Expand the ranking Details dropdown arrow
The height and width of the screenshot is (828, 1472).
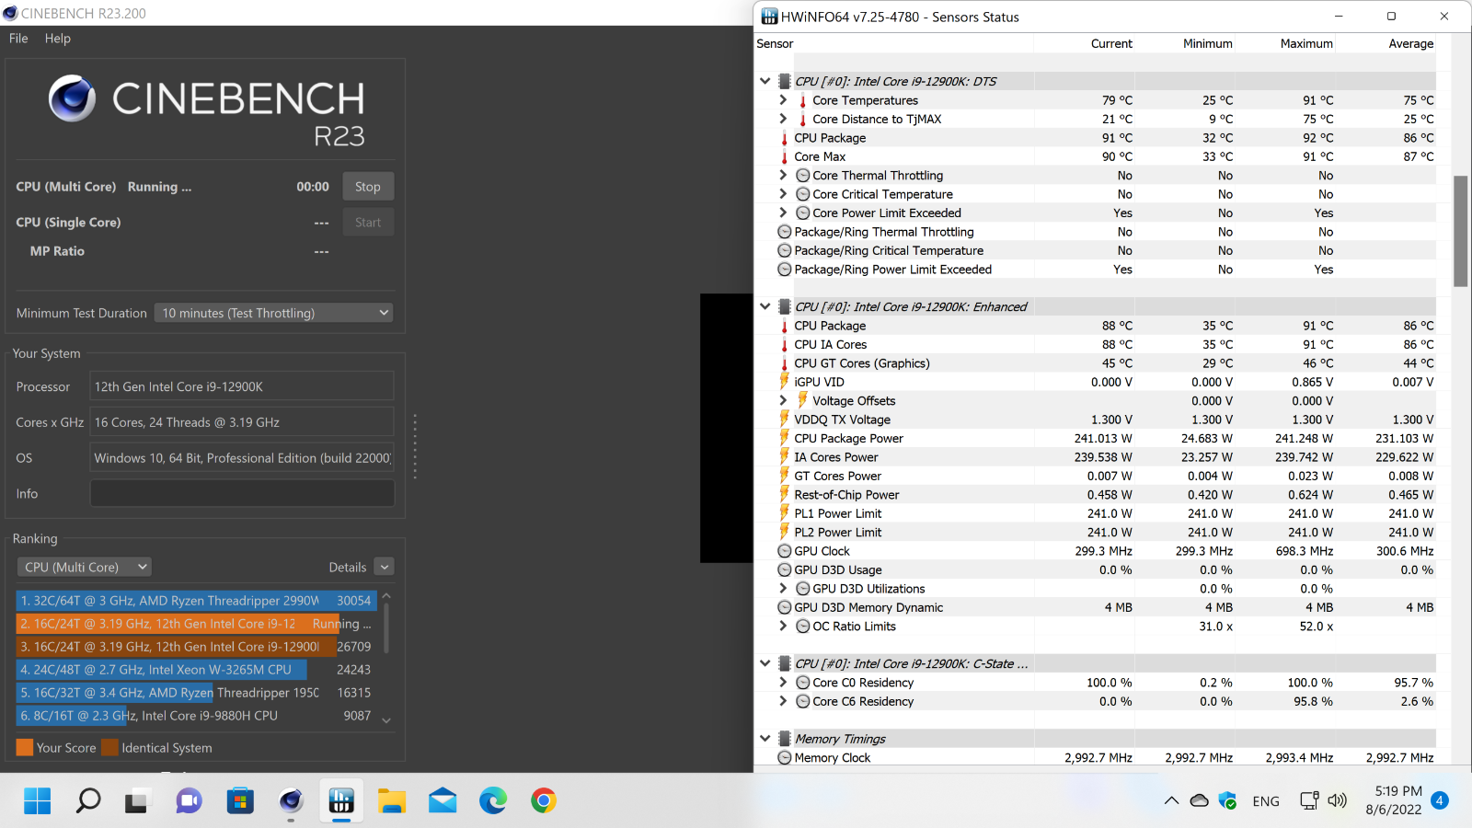pos(385,567)
